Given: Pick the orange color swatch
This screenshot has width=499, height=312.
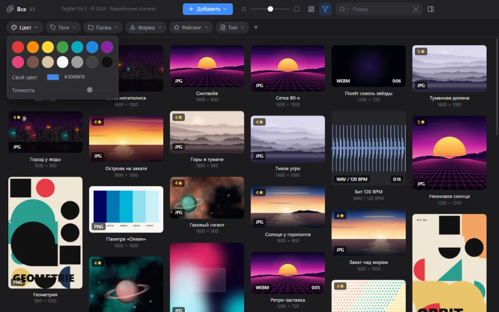Looking at the screenshot, I should [x=33, y=47].
